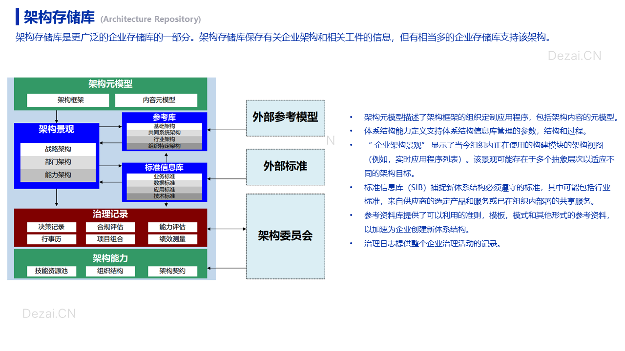Click the 绩效测量 box
Image resolution: width=625 pixels, height=351 pixels.
point(173,239)
